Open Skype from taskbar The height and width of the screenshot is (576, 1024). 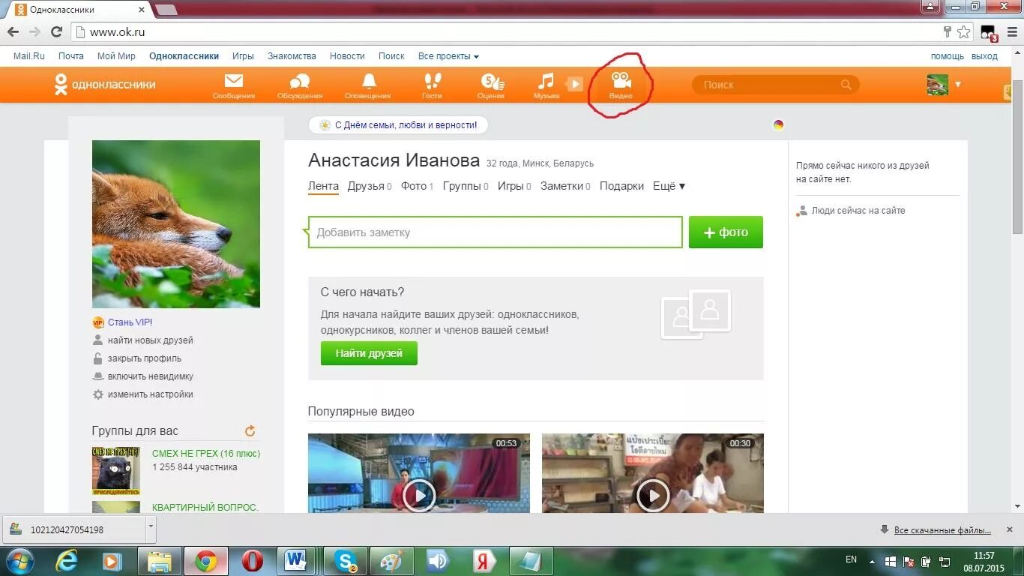(x=346, y=561)
